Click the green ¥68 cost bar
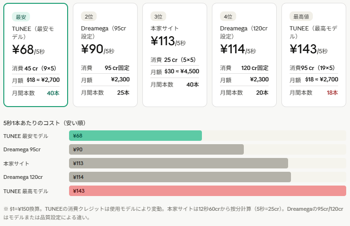Screen dimensions: 350x226 point(135,136)
